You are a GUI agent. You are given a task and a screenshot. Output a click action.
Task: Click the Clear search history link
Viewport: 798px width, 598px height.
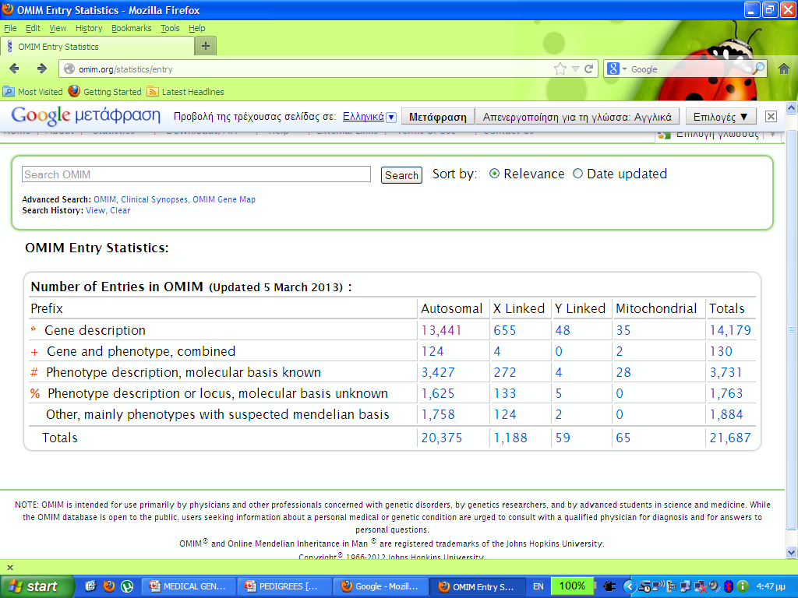[120, 210]
